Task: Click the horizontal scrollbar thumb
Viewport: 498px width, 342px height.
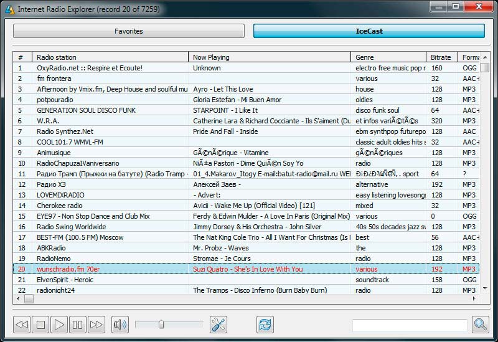Action: (x=29, y=298)
